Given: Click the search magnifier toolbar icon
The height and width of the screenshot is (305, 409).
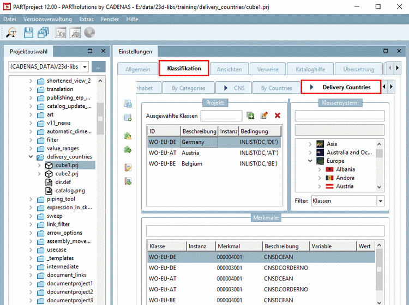Looking at the screenshot, I should point(12,33).
